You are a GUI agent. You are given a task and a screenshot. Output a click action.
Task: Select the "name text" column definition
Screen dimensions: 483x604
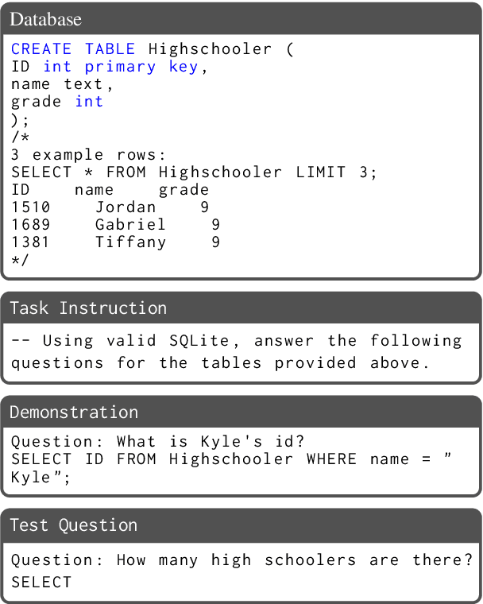(62, 84)
